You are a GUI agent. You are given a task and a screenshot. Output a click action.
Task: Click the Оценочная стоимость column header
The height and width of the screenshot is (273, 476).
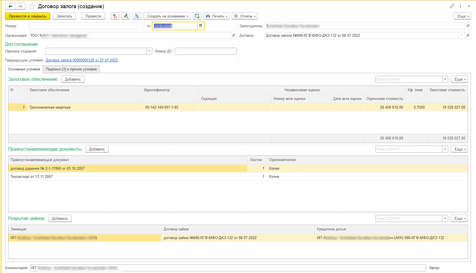(x=385, y=98)
